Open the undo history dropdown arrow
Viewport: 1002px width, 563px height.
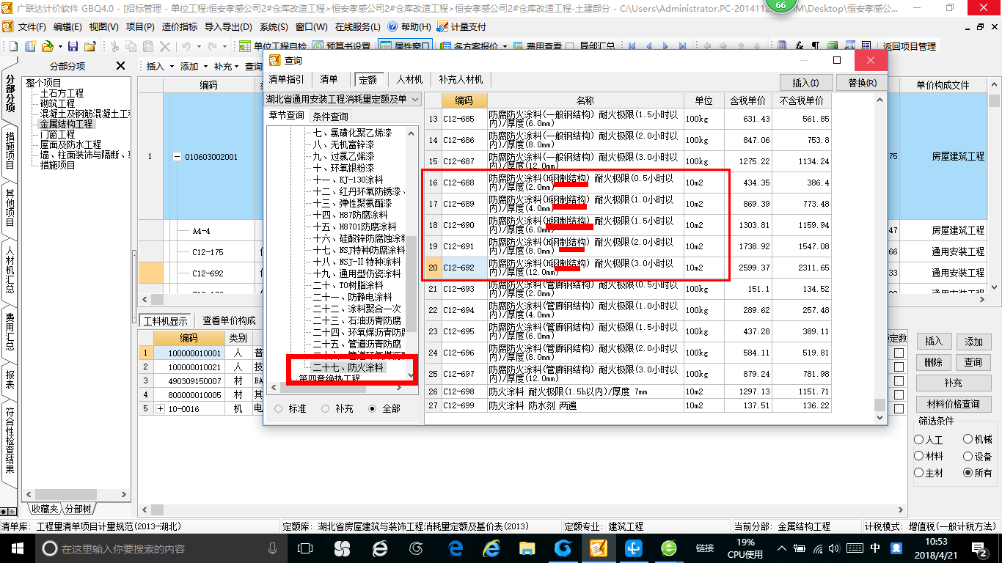click(199, 46)
